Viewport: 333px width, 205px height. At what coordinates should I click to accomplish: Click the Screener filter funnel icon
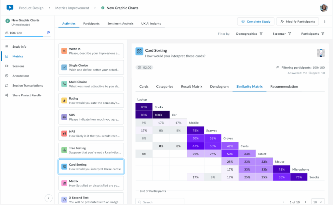coord(290,33)
